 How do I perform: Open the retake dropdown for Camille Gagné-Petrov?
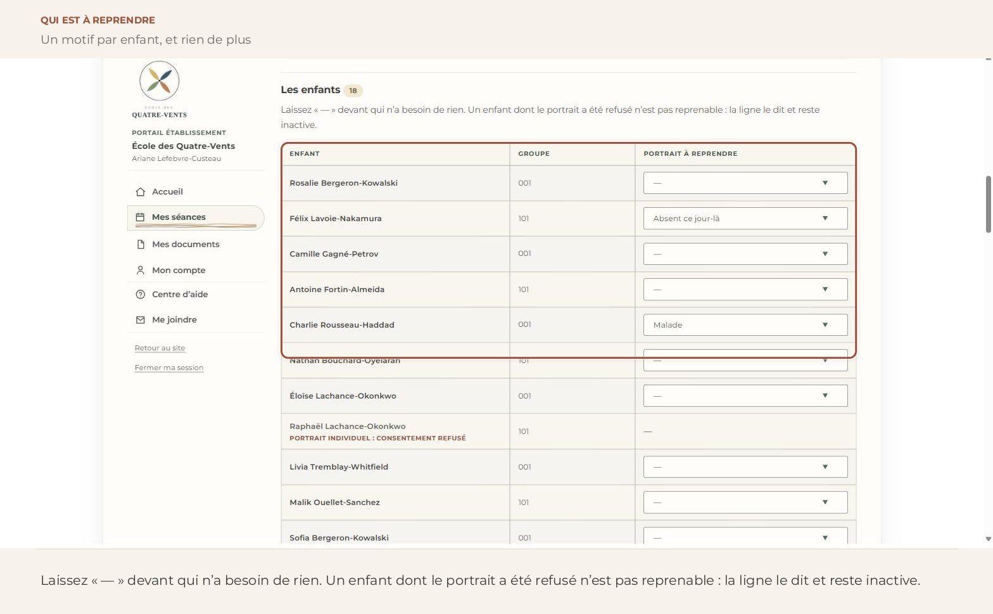click(745, 254)
